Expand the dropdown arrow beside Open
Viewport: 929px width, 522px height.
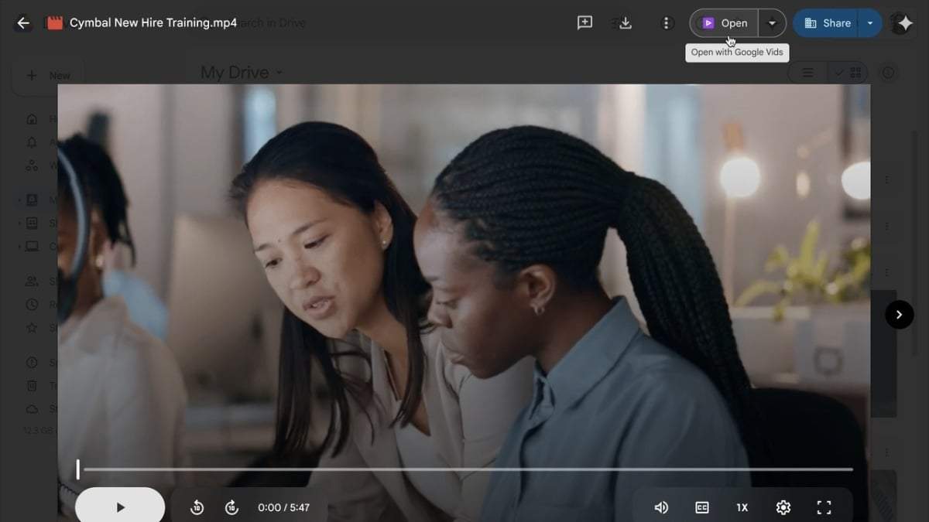point(772,23)
